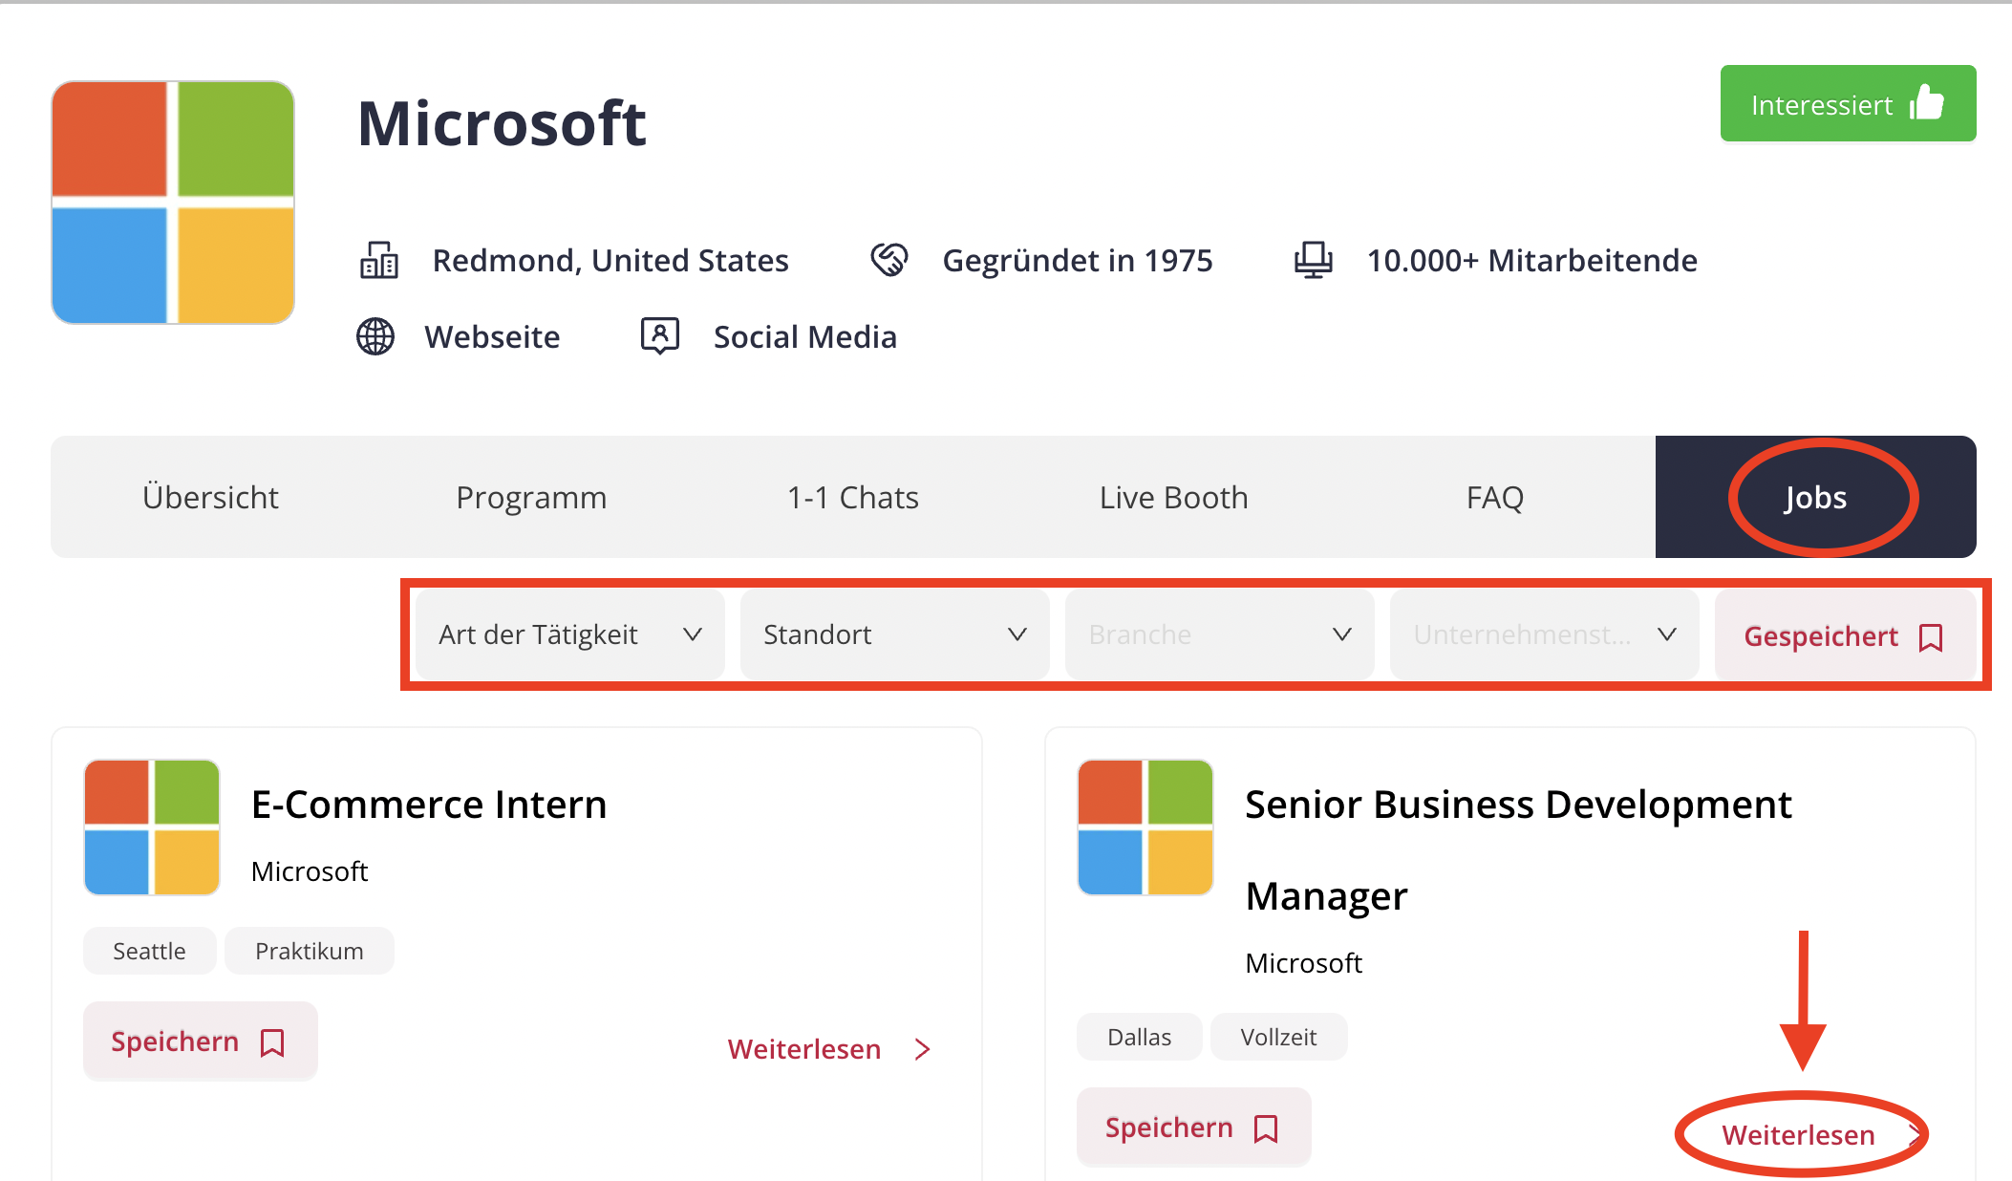The width and height of the screenshot is (2012, 1181).
Task: Click the handshake icon beside Gegründet in 1975
Action: click(889, 260)
